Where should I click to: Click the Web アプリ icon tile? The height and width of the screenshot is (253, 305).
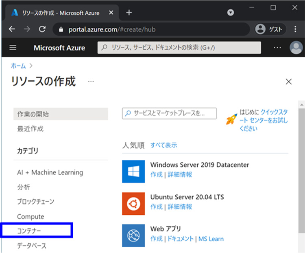133,235
